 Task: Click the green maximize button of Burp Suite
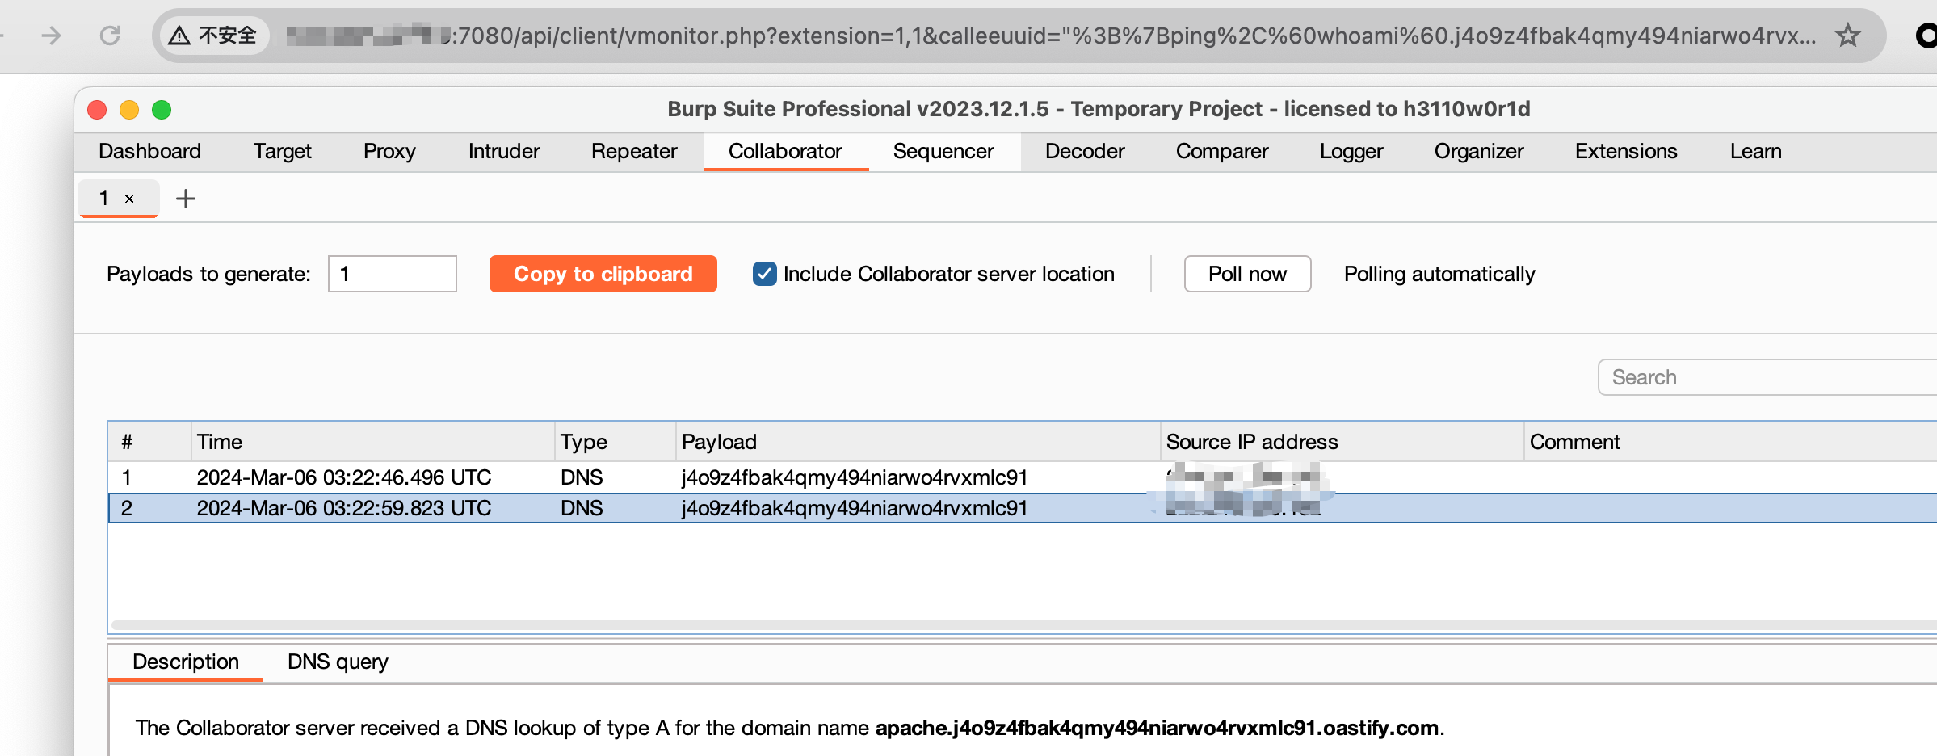coord(162,110)
